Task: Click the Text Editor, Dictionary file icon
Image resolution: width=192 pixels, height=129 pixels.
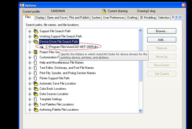Action: (x=35, y=68)
